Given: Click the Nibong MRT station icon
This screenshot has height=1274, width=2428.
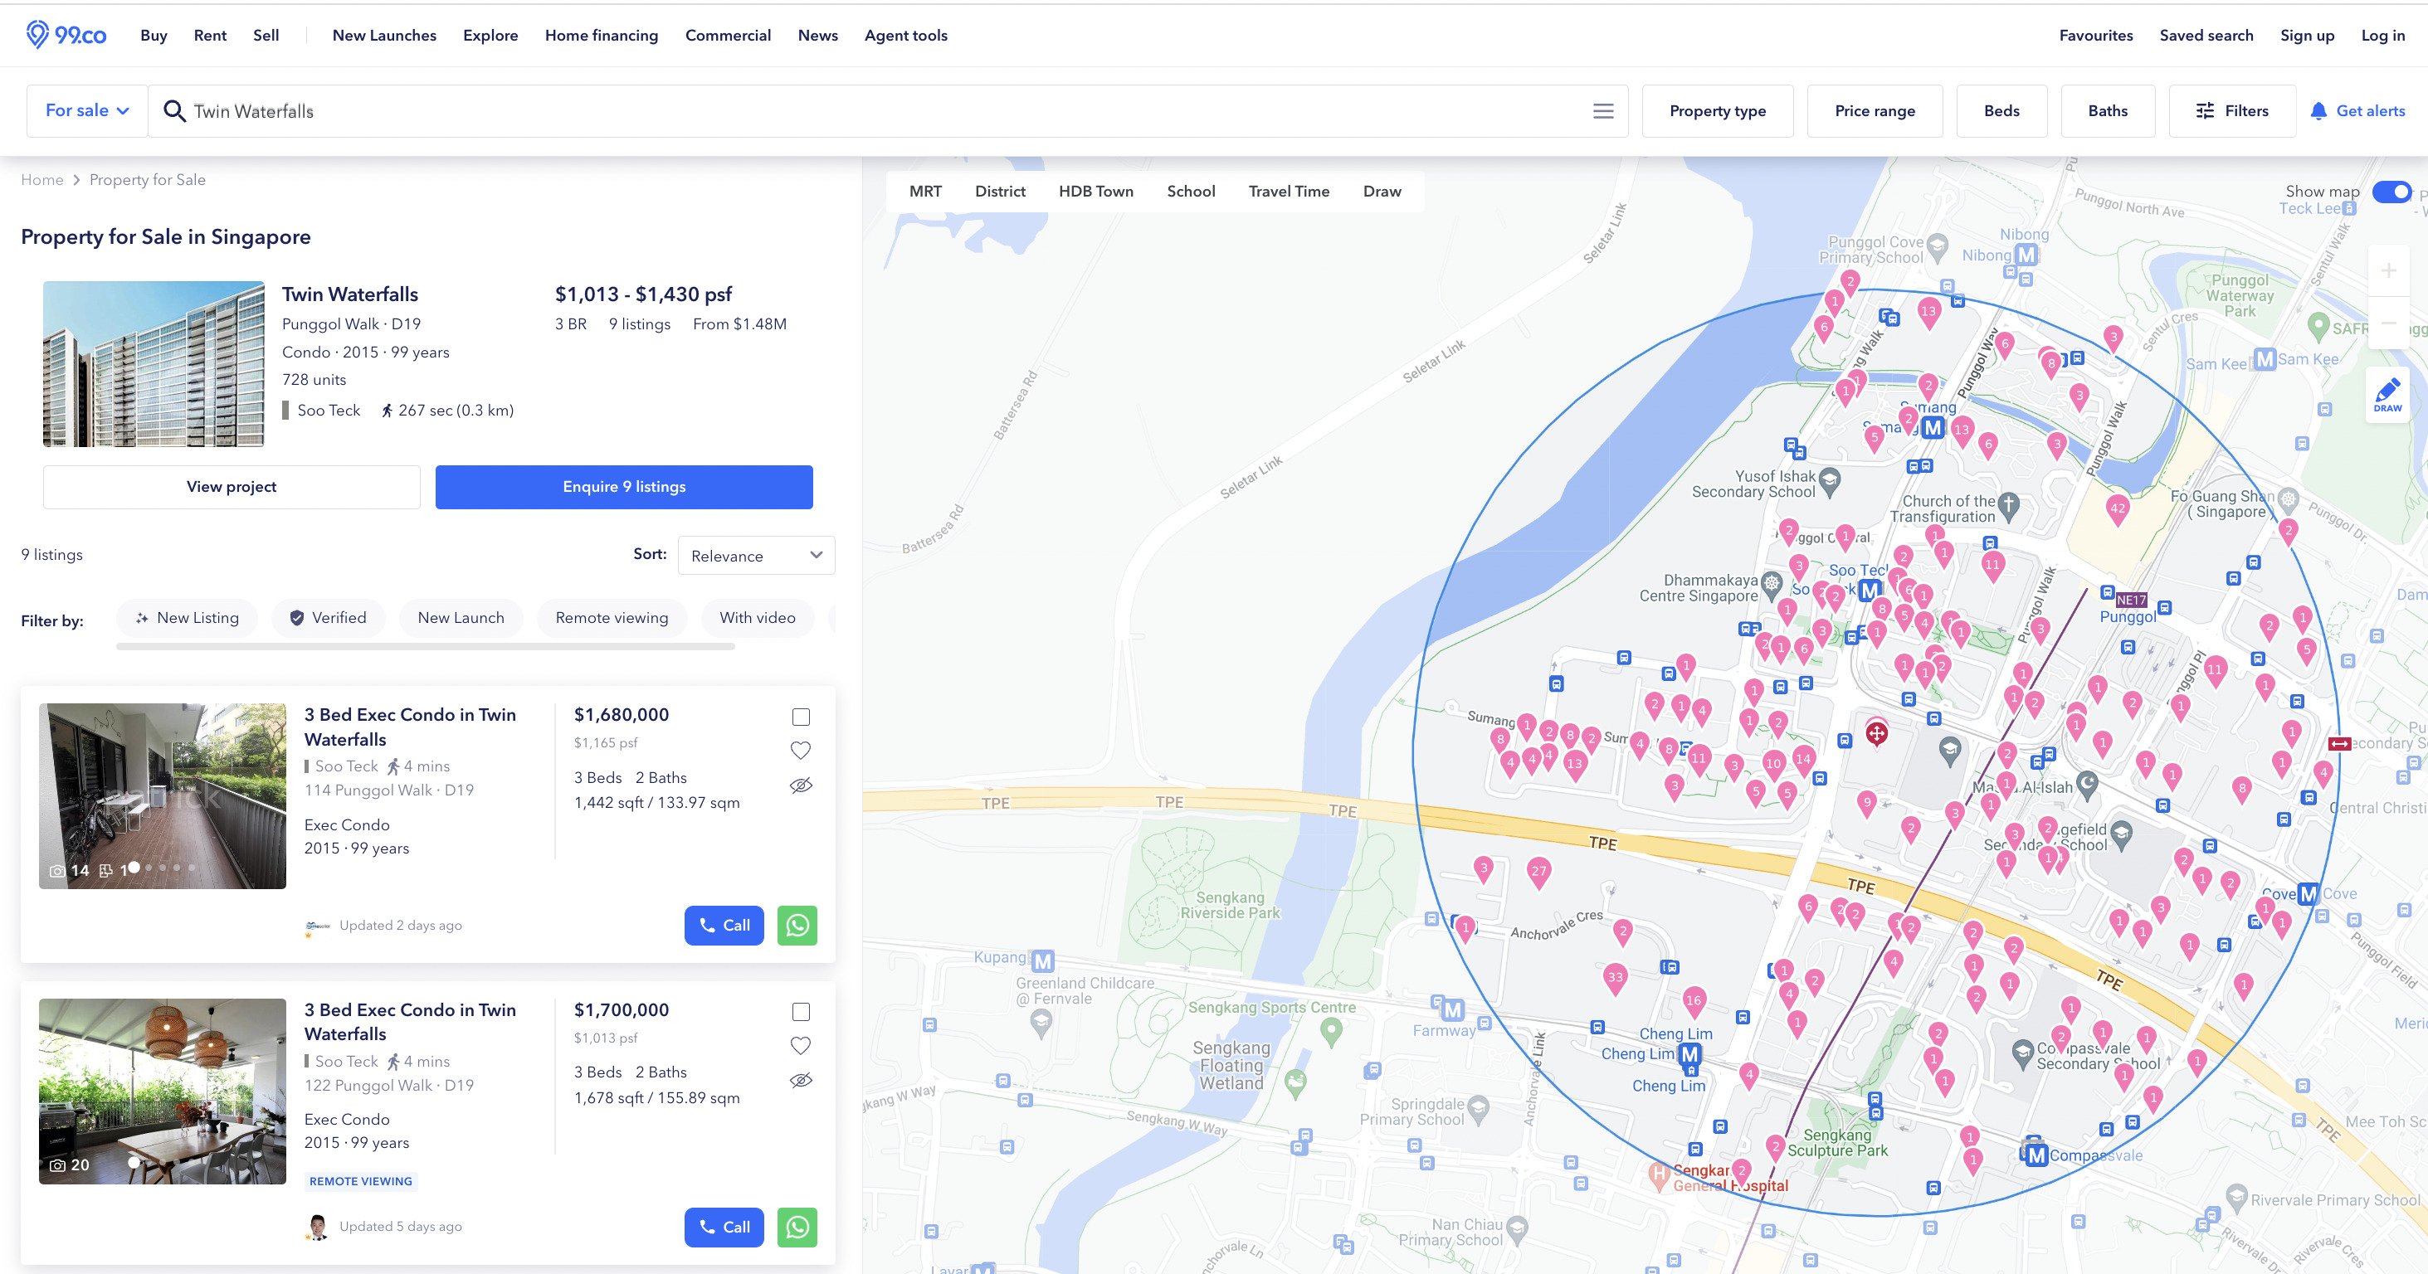Looking at the screenshot, I should pos(2026,255).
